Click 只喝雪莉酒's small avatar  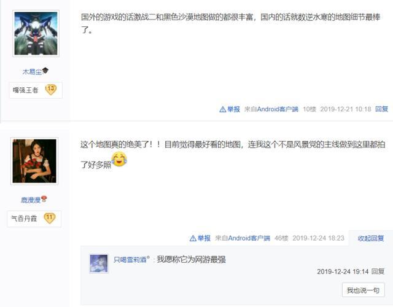99,263
